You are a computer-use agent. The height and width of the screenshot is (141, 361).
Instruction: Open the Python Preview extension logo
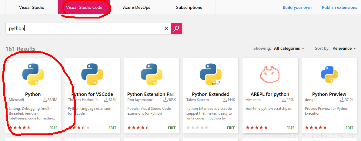pos(329,74)
